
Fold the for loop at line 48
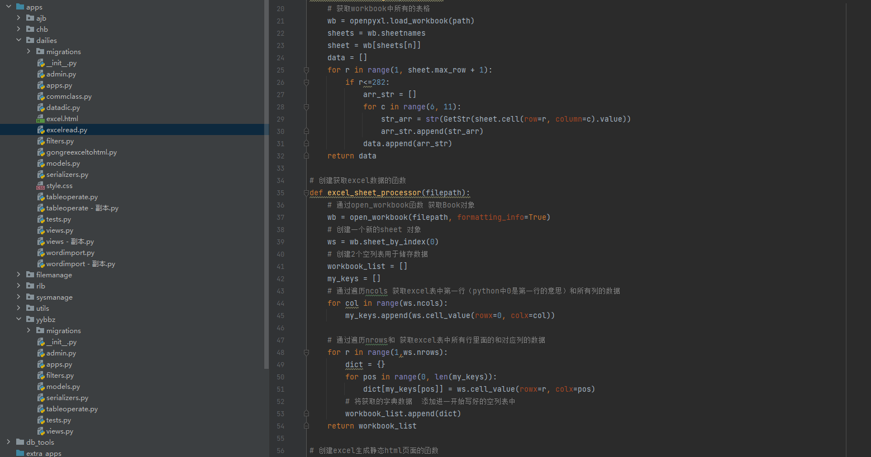[306, 352]
